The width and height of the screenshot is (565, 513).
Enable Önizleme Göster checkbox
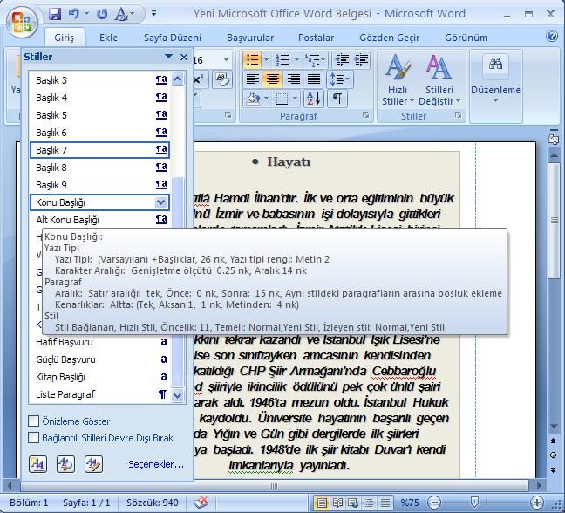[33, 421]
